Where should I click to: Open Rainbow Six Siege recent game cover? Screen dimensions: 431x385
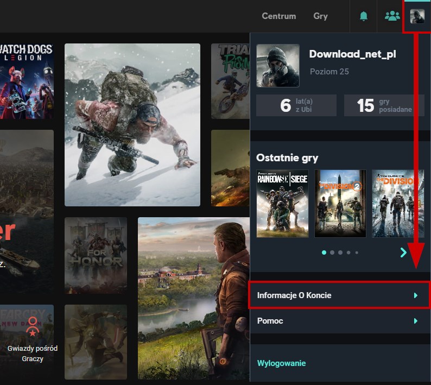coord(282,204)
